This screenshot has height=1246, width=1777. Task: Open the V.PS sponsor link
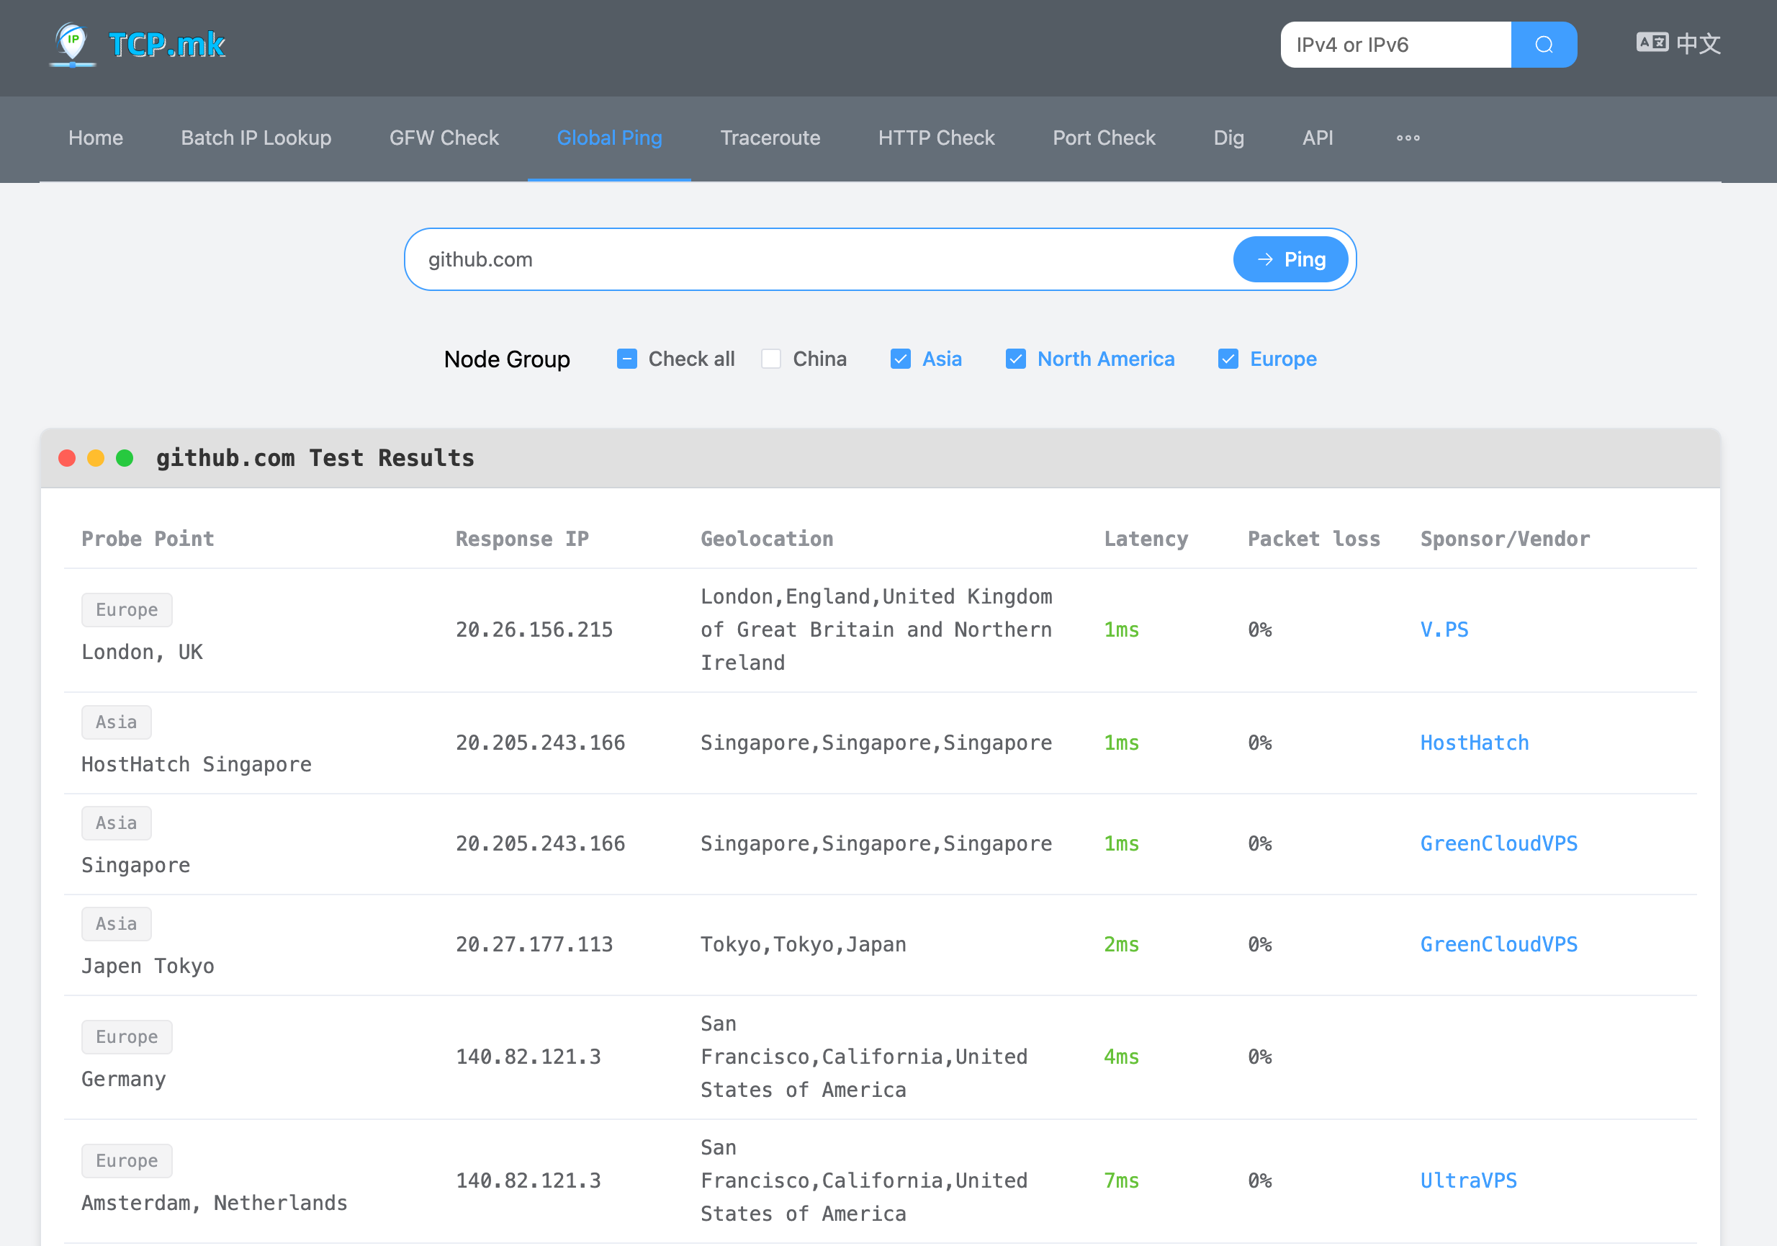point(1444,629)
